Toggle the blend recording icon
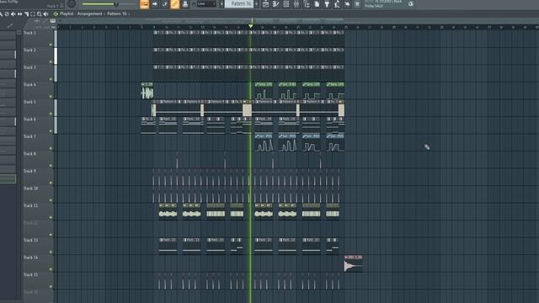 (x=165, y=4)
